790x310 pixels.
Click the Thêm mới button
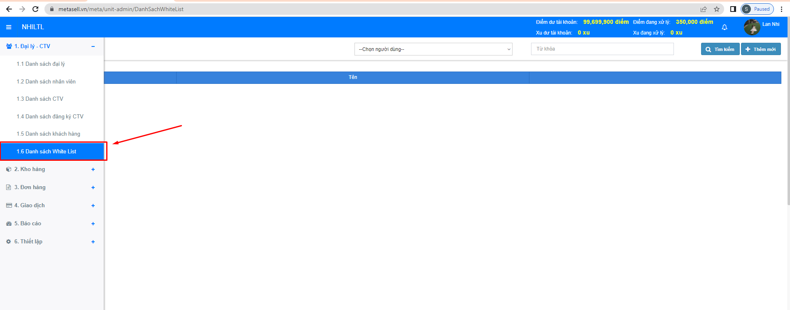click(x=760, y=49)
